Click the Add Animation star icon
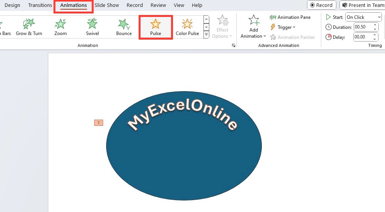Viewport: 385px width, 212px height. coord(253,20)
